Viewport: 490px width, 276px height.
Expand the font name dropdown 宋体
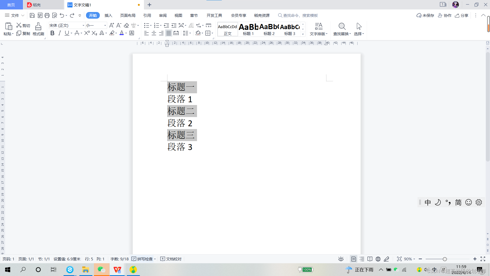tap(83, 26)
